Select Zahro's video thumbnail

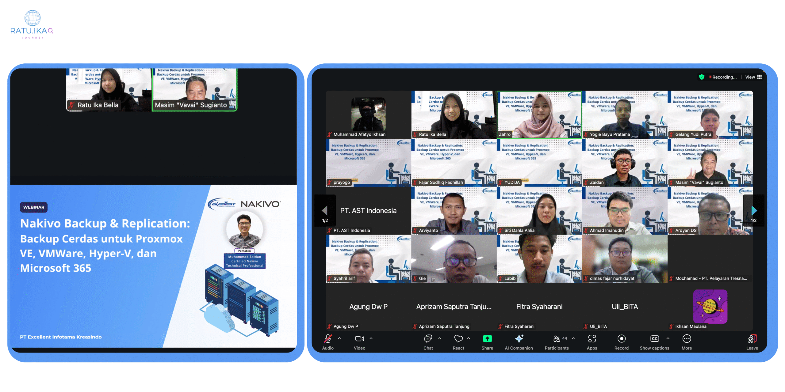coord(539,115)
